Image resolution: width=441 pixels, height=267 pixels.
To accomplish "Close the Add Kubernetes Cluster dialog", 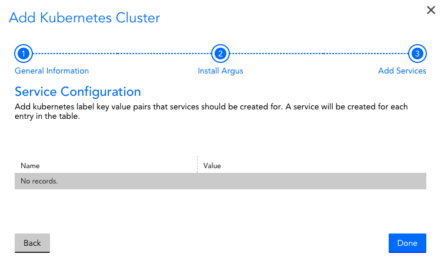I will [x=430, y=10].
